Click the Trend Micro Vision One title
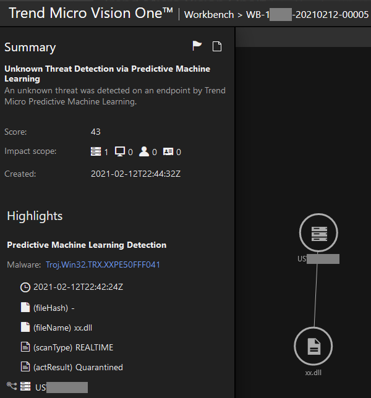 click(x=90, y=13)
